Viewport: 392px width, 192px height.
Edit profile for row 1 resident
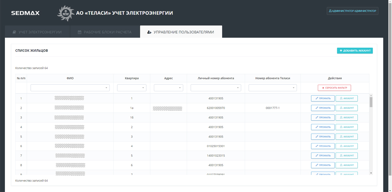coord(322,98)
